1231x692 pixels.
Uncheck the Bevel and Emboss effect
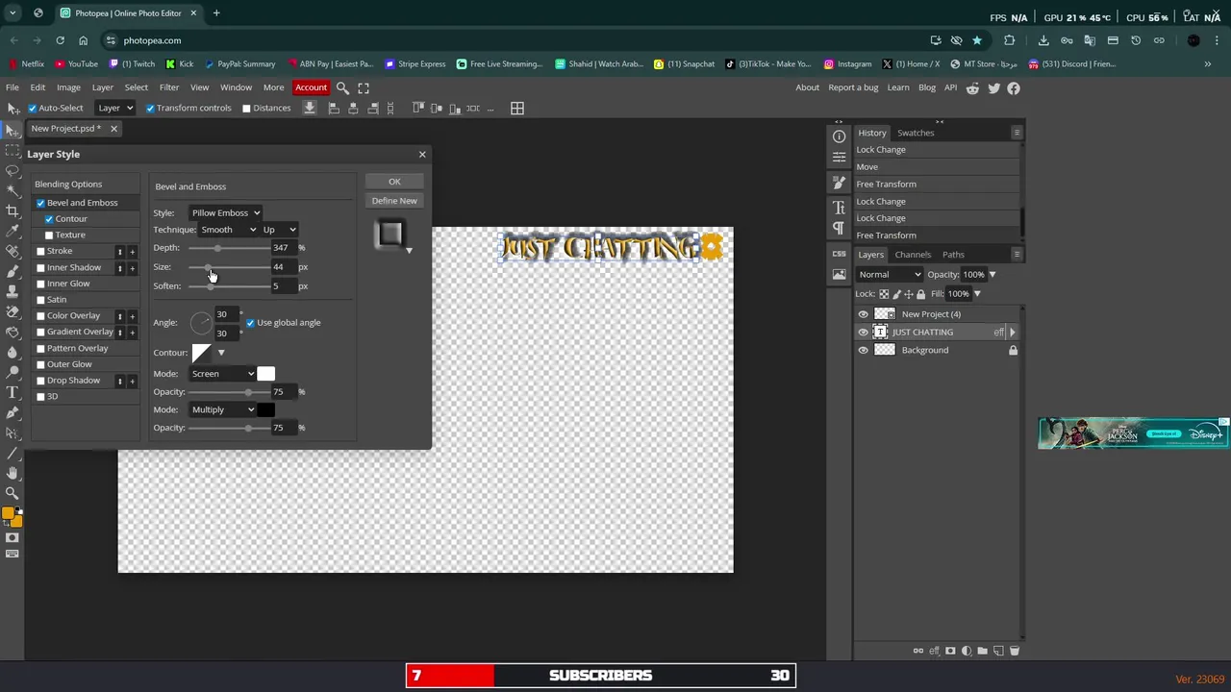40,203
